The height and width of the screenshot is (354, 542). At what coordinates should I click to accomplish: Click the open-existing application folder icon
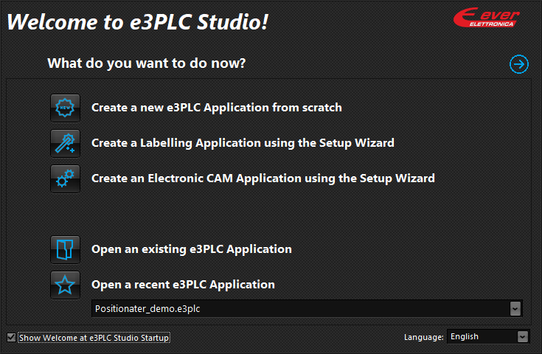coord(66,249)
